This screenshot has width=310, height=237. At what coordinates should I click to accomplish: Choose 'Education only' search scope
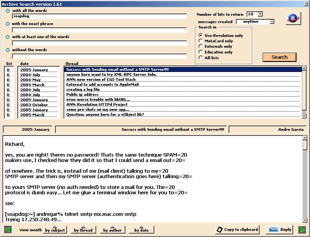coord(201,52)
